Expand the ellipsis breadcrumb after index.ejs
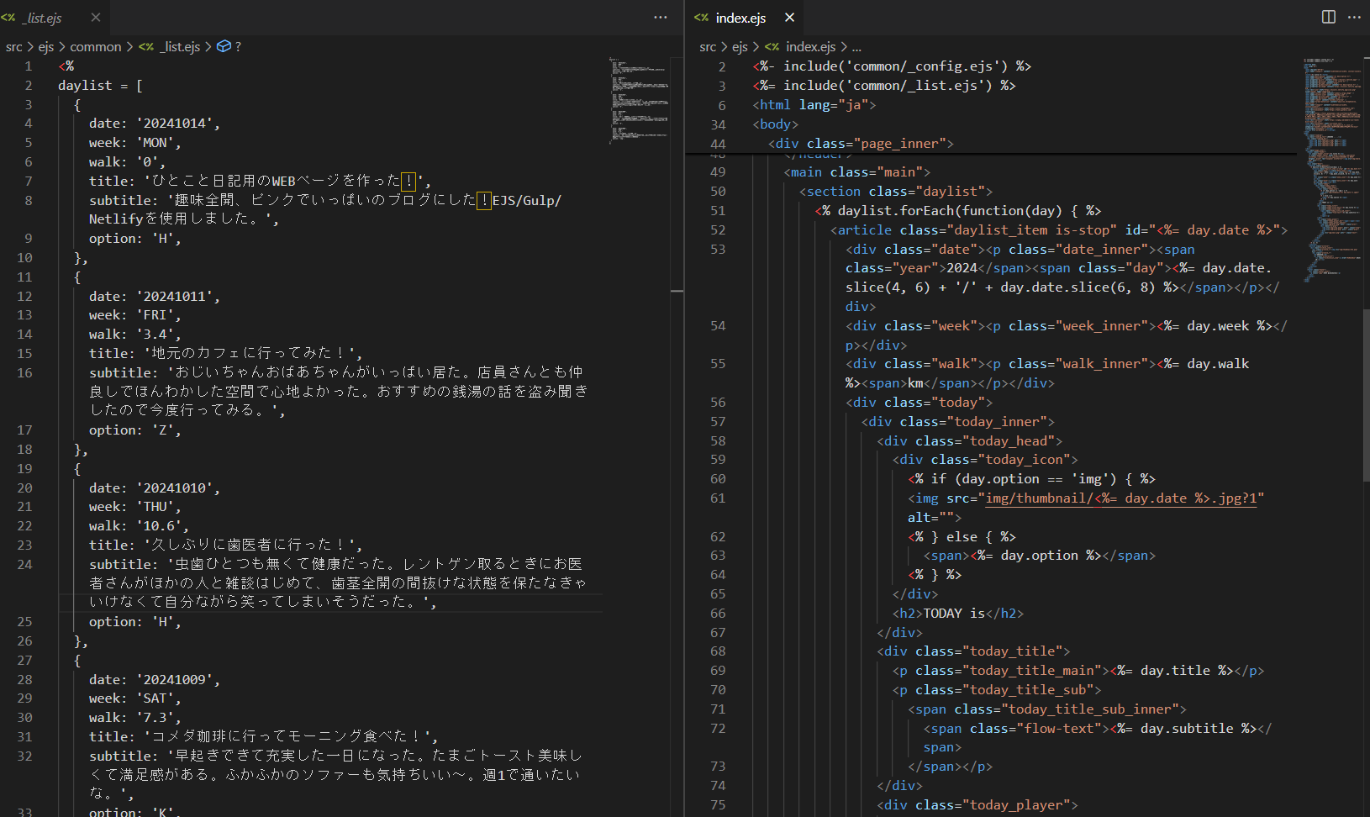 [x=856, y=47]
